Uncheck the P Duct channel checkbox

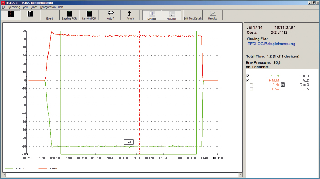click(x=248, y=76)
